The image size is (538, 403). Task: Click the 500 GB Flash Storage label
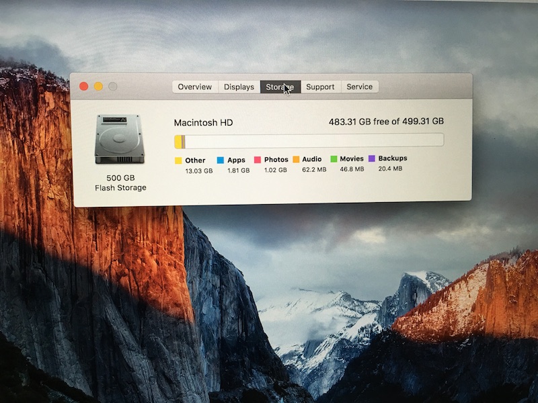pyautogui.click(x=120, y=183)
